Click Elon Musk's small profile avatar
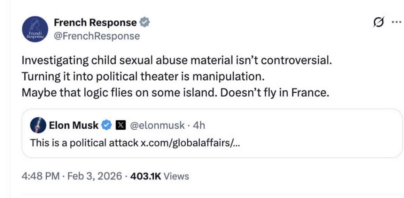Screen dimensions: 404x198 (38, 125)
